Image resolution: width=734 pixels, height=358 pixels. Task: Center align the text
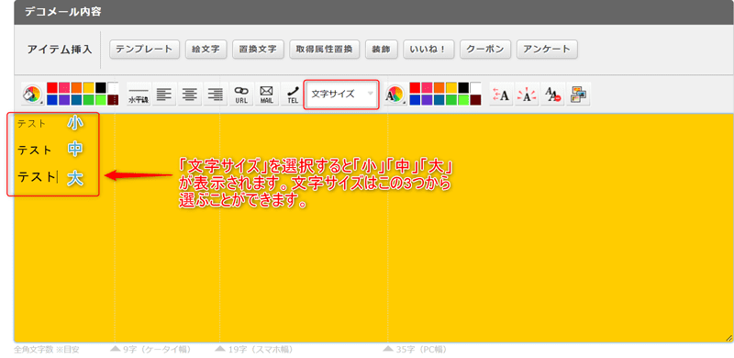coord(190,95)
